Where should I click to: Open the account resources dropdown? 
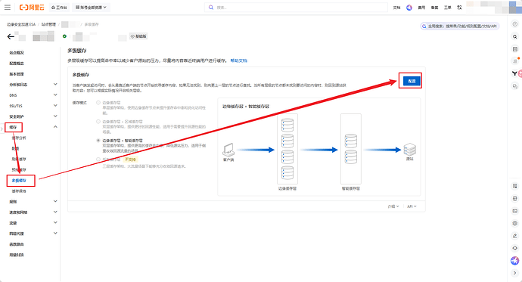coord(91,7)
